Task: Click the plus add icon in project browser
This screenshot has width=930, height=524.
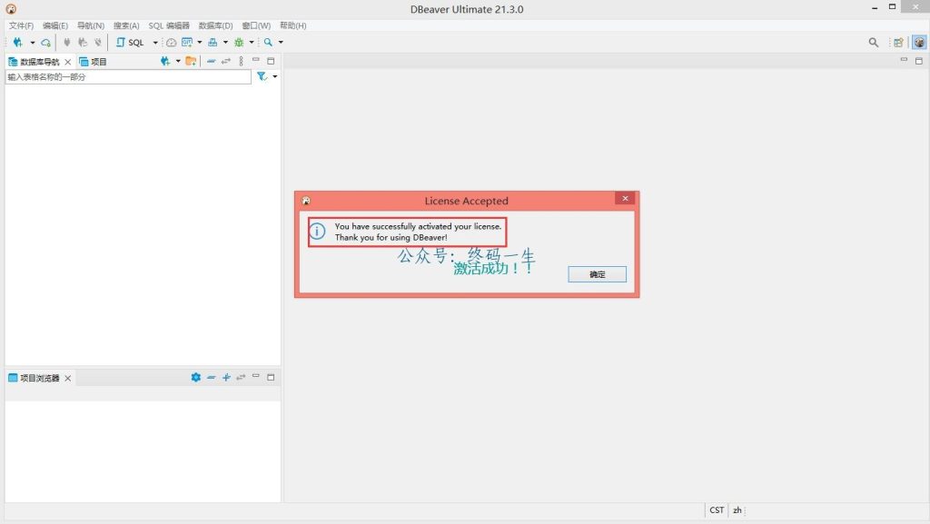Action: click(x=226, y=377)
